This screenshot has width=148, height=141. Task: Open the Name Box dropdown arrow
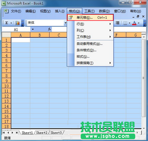[x=33, y=29]
